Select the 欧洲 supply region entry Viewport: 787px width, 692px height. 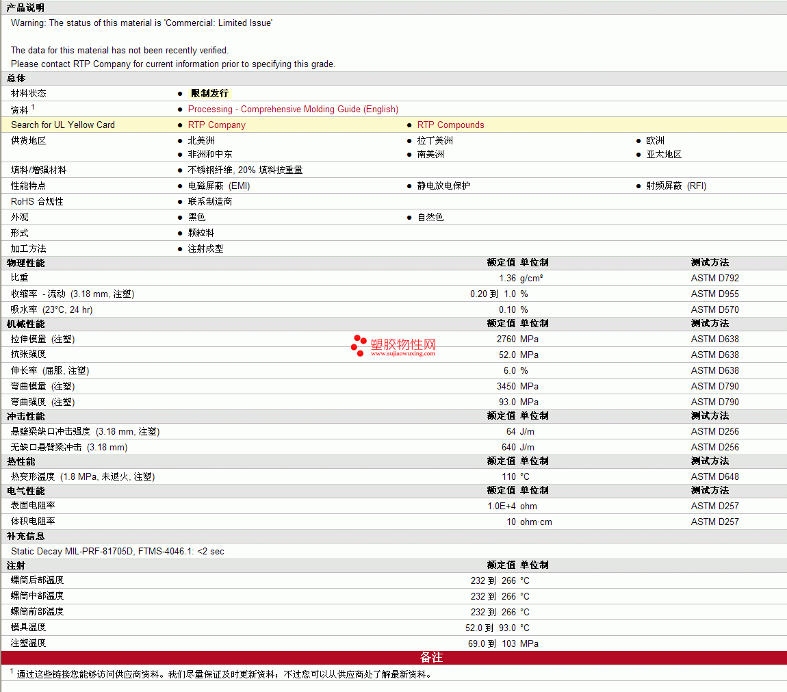pyautogui.click(x=655, y=140)
